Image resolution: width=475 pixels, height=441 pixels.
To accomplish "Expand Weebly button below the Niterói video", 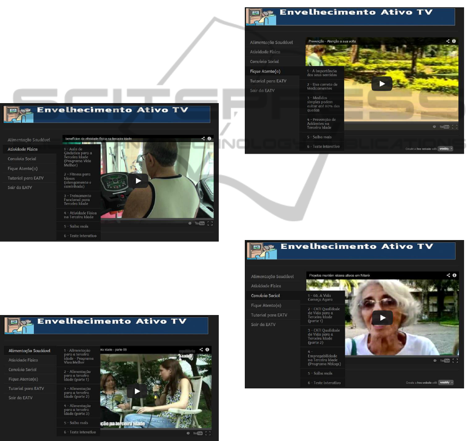I will point(445,382).
